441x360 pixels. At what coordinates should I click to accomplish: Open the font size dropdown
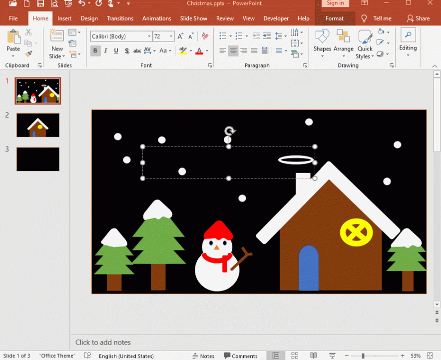click(171, 36)
